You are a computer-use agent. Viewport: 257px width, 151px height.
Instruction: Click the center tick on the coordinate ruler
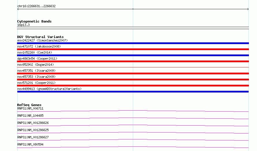click(133, 9)
